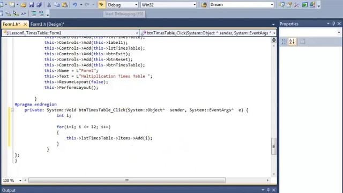Open the btnTimesTable_Click member dropdown

[x=274, y=33]
